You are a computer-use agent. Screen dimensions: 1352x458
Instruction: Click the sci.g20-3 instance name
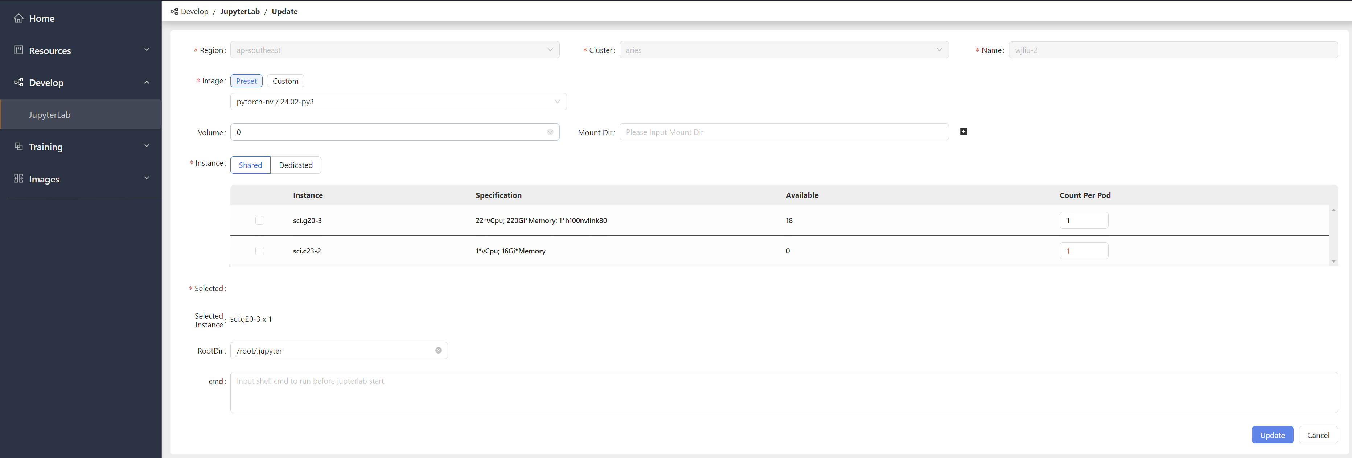point(307,220)
